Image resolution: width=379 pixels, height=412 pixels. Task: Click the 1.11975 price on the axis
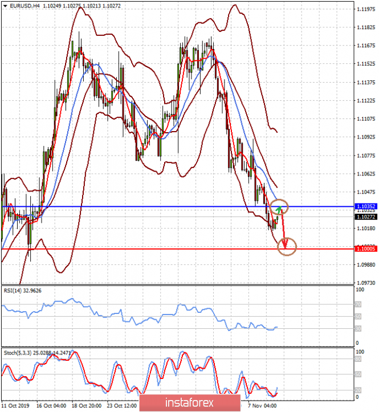tap(365, 9)
